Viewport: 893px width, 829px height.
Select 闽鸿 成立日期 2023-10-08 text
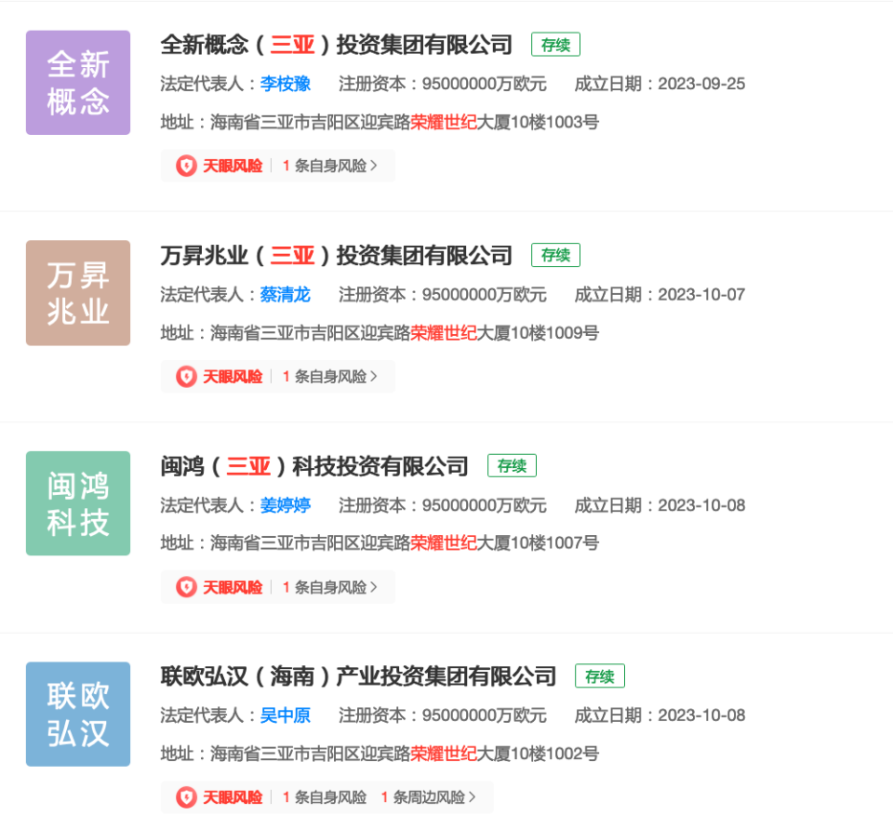[660, 505]
